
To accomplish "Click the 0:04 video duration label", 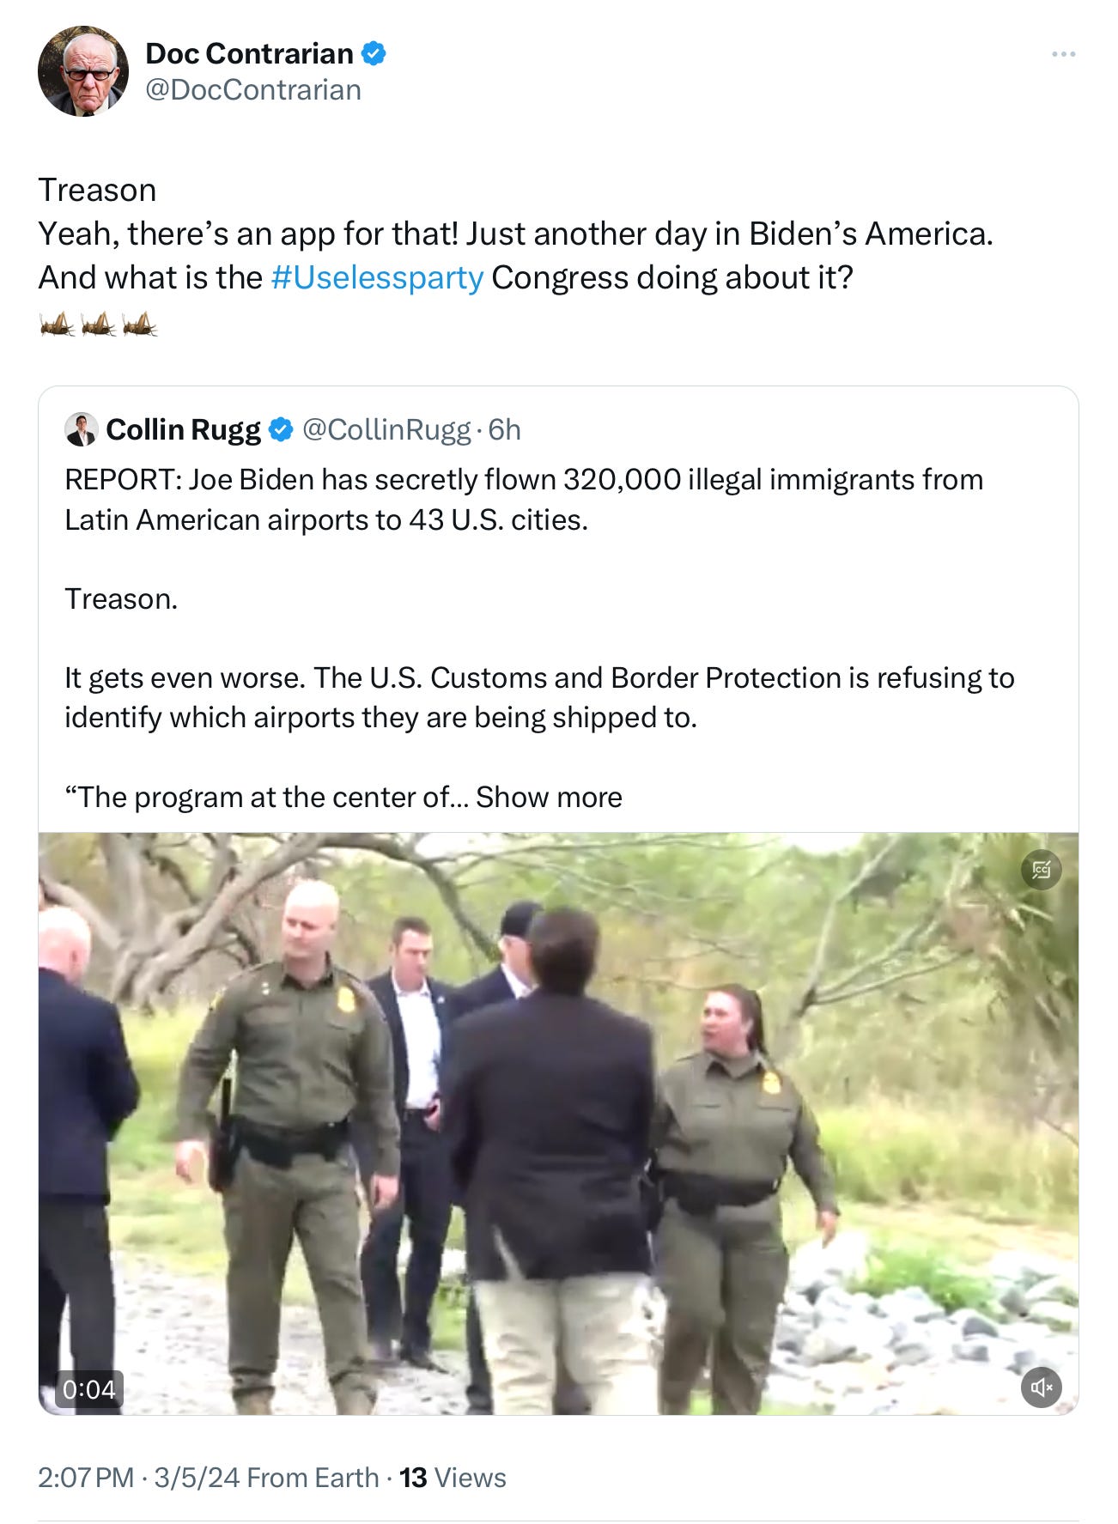I will pyautogui.click(x=88, y=1388).
